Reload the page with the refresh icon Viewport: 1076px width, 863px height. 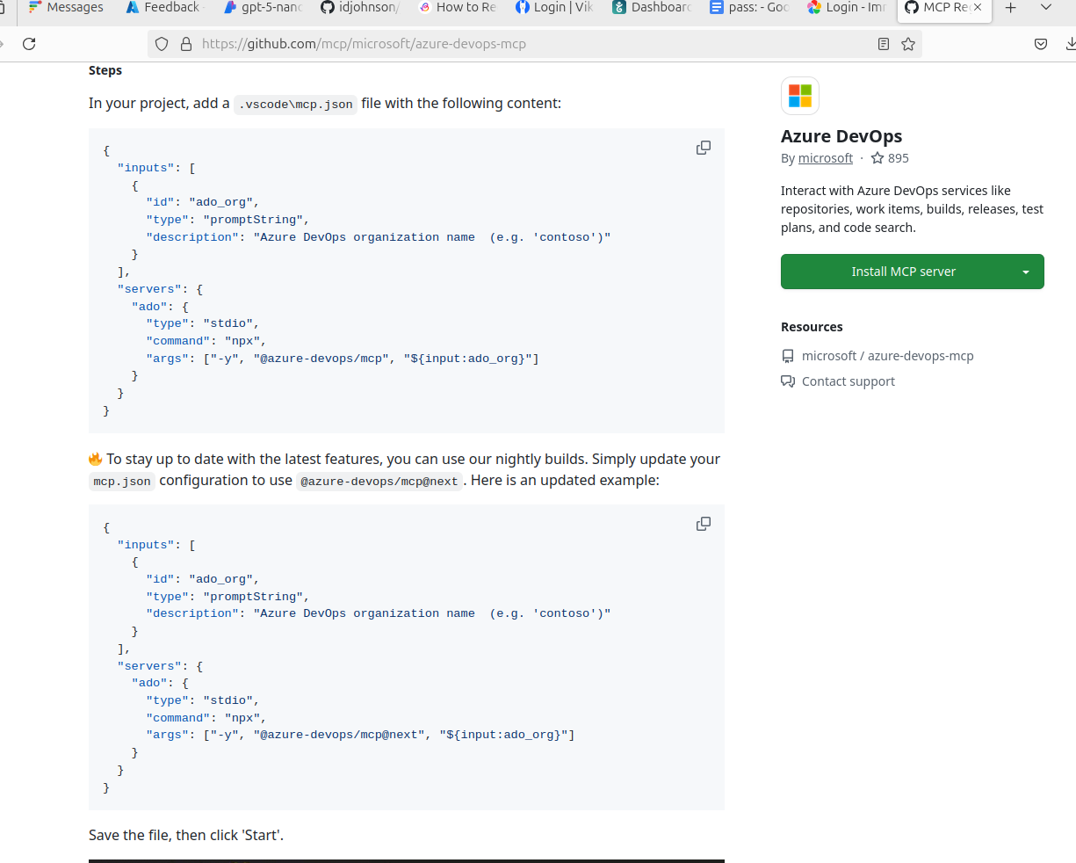(29, 44)
